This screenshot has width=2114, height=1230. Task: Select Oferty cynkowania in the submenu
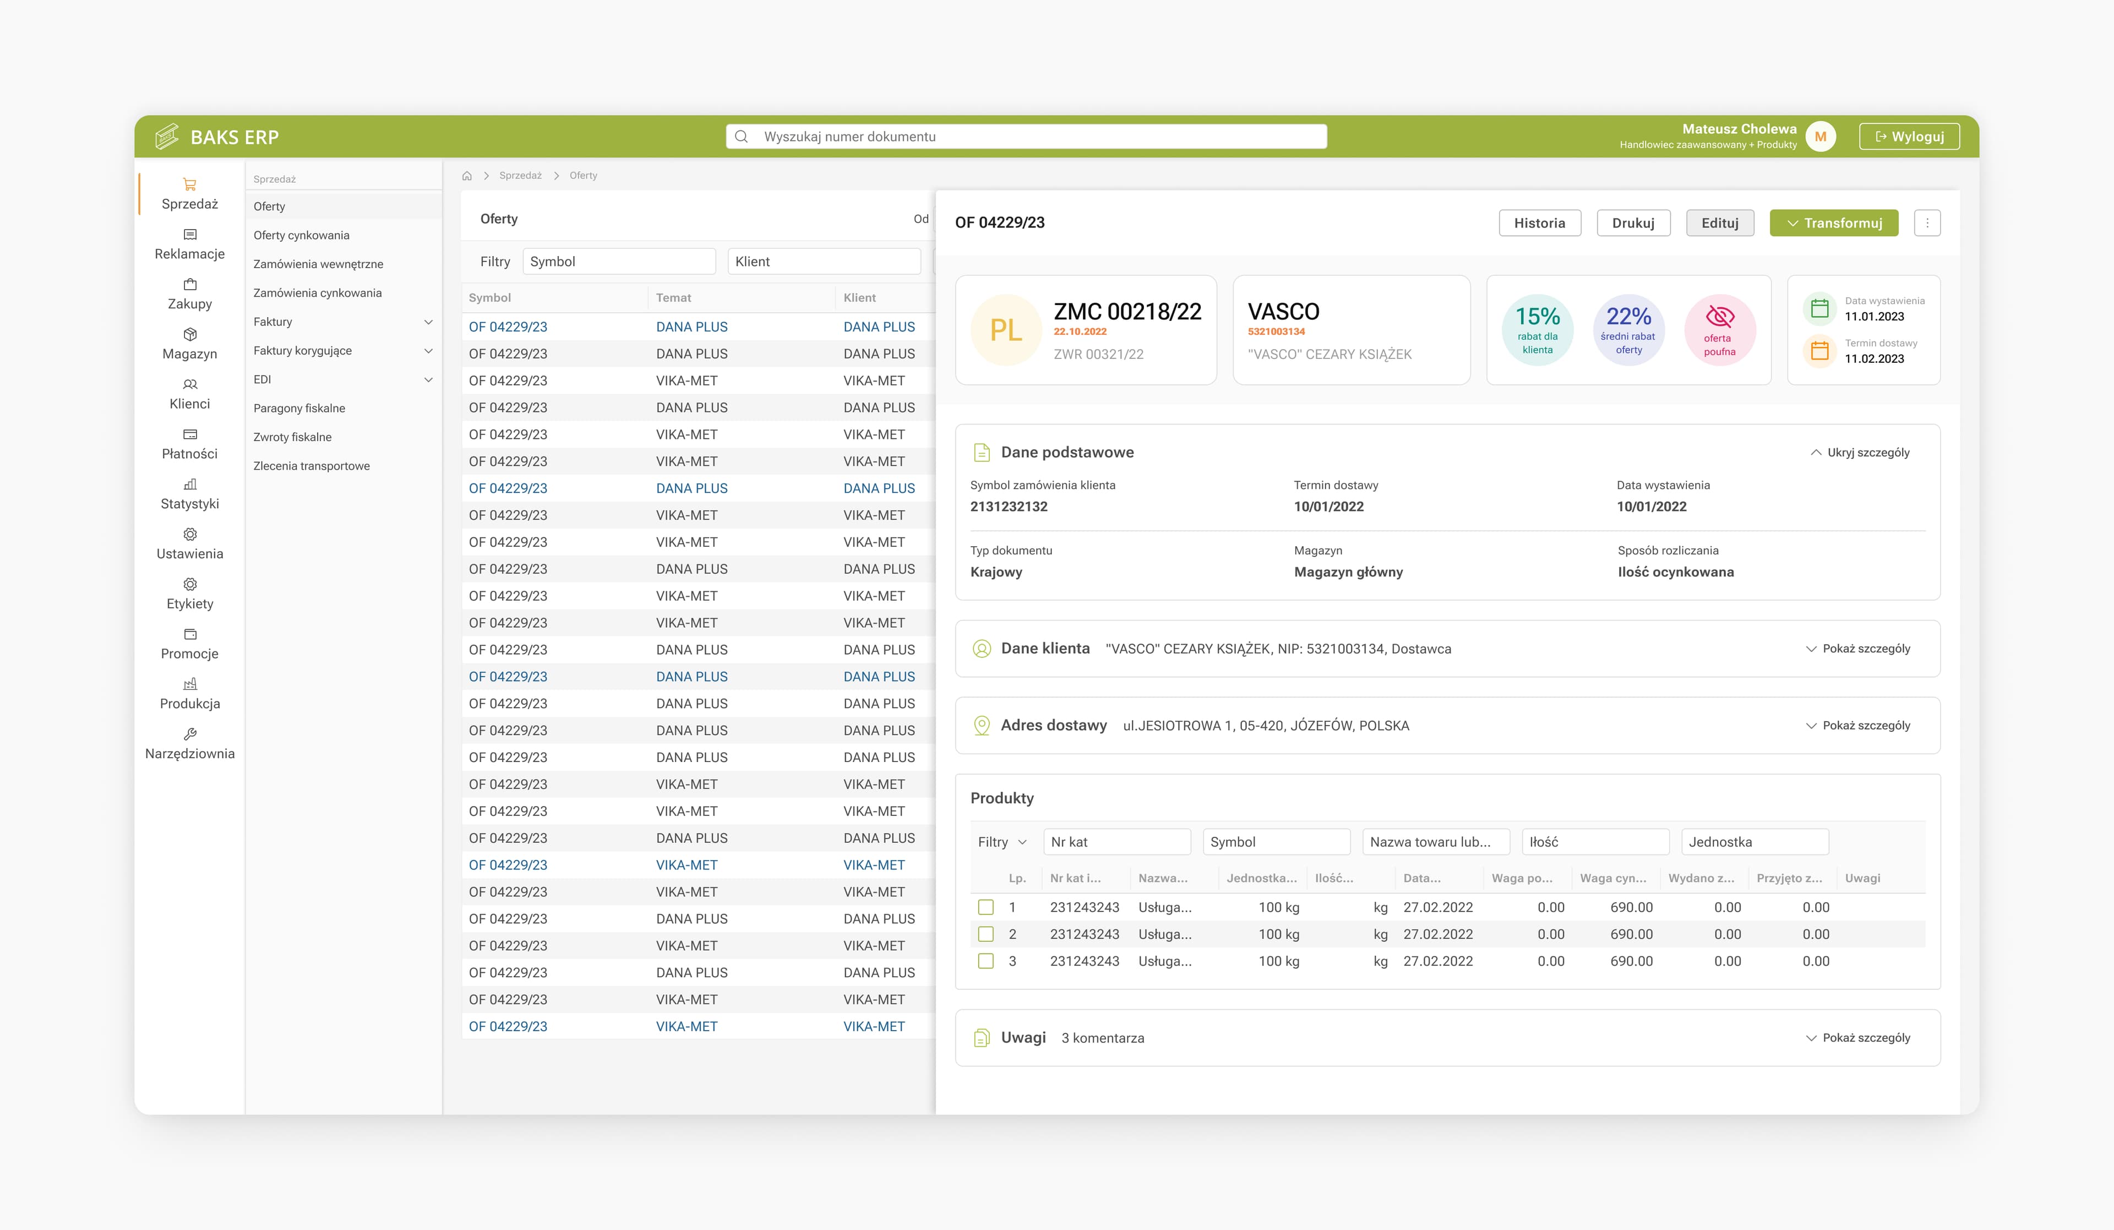click(x=301, y=235)
